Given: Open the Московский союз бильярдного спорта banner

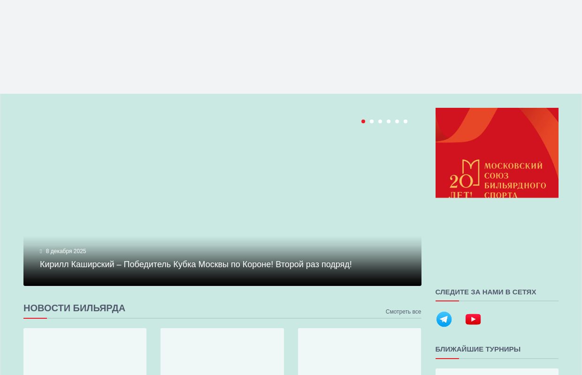Looking at the screenshot, I should [x=497, y=153].
